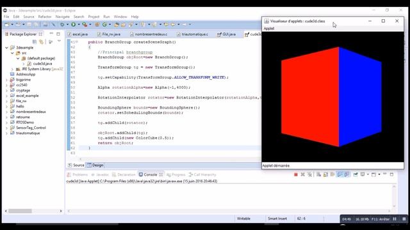Toggle the Word Wrap console icon
410x230 pixels.
[332, 174]
